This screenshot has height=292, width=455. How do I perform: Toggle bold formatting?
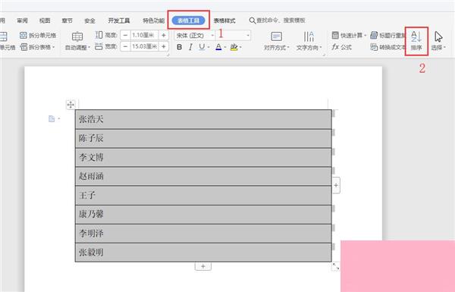pos(179,47)
